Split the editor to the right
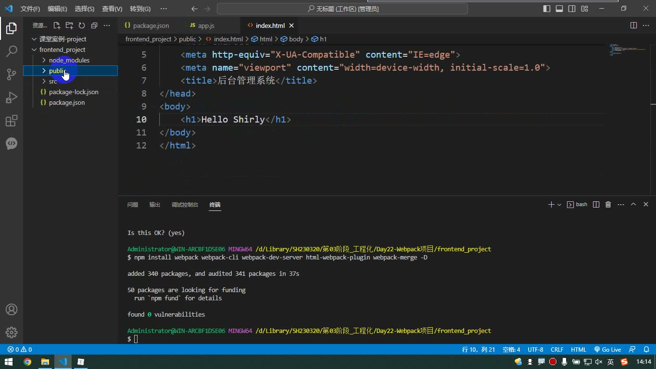This screenshot has width=656, height=369. click(x=633, y=25)
